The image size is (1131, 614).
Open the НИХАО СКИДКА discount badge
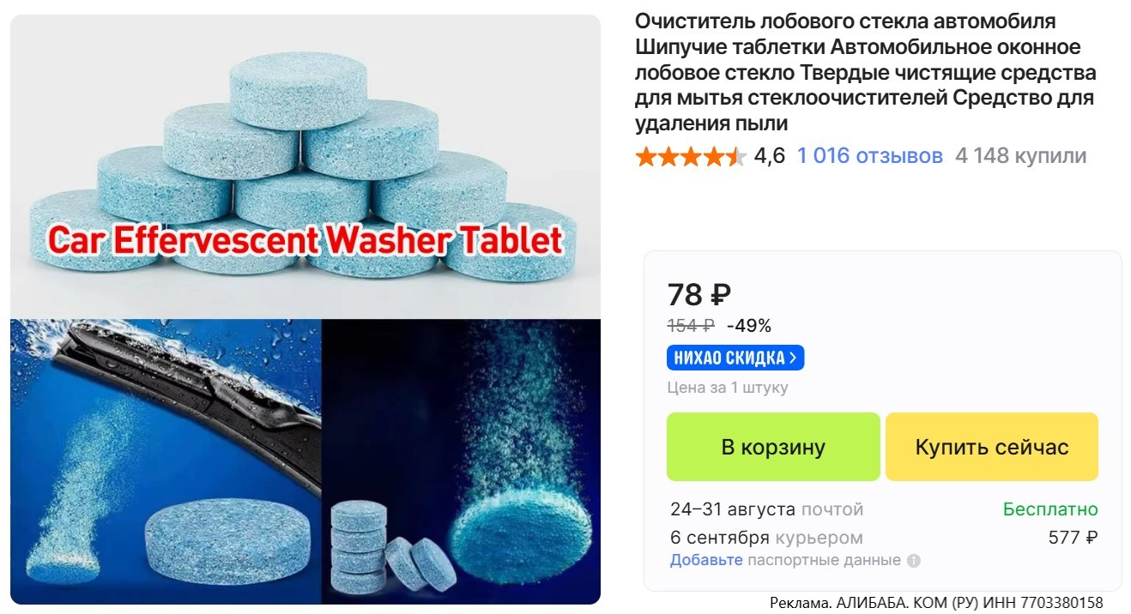(x=735, y=358)
